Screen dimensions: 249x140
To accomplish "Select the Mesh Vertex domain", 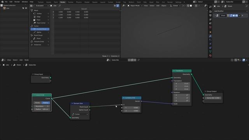I will click(x=40, y=14).
